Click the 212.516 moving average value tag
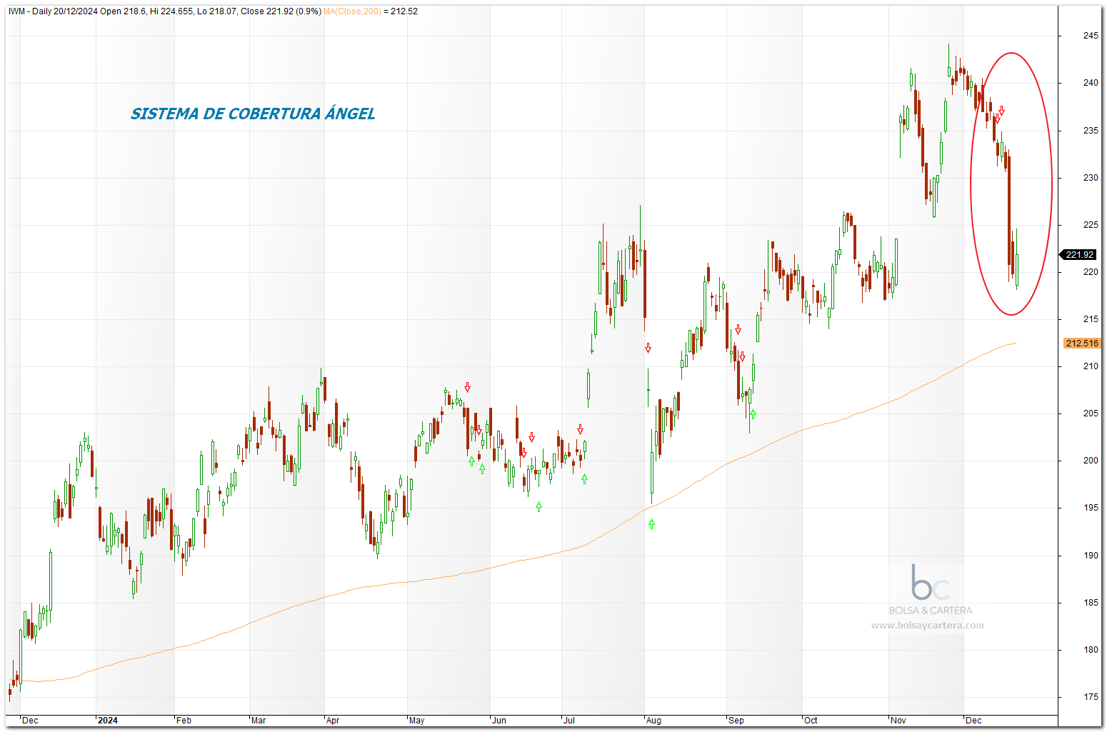The height and width of the screenshot is (732, 1107). click(x=1081, y=344)
